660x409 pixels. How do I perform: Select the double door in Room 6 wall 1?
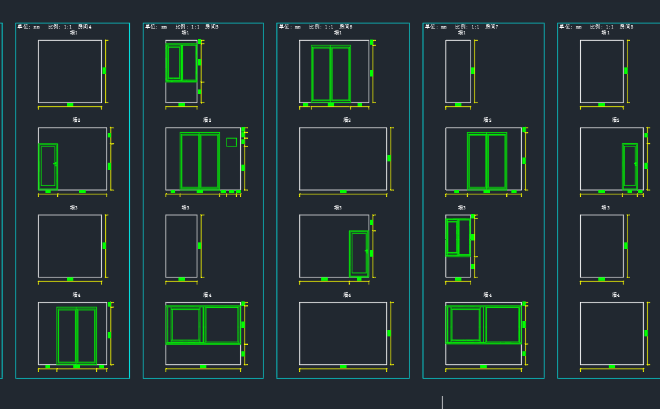(x=331, y=73)
